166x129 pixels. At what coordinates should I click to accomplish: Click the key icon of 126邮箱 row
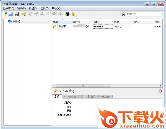click(x=54, y=26)
